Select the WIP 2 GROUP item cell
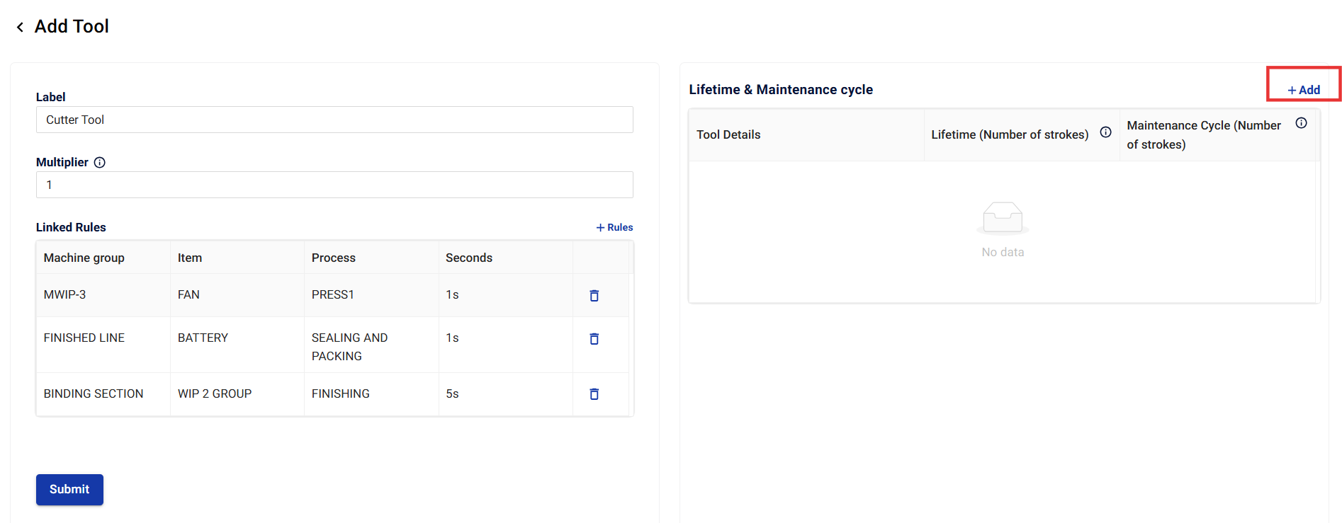 click(215, 393)
